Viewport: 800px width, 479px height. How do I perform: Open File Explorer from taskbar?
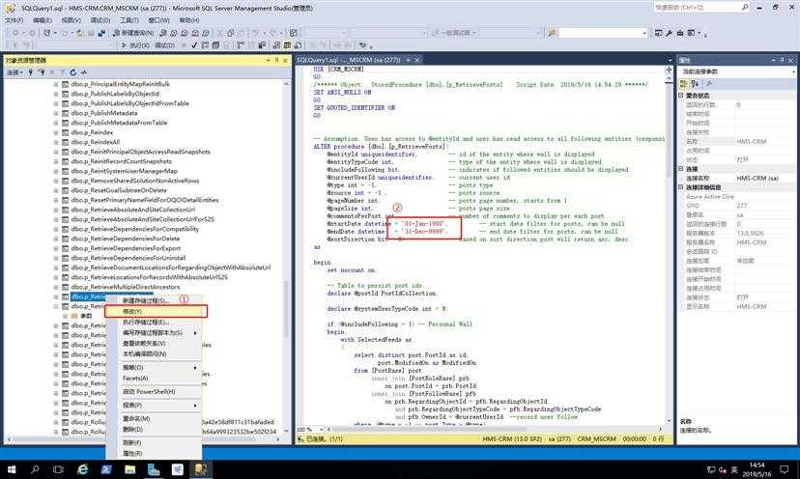click(x=129, y=469)
